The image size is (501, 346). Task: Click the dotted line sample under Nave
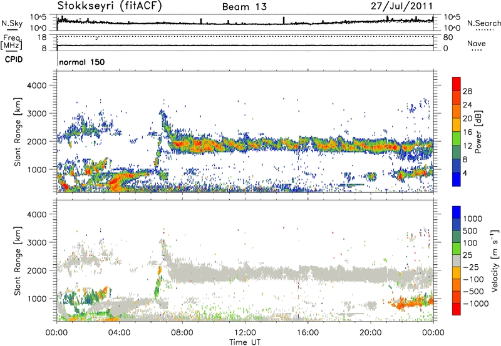point(477,50)
